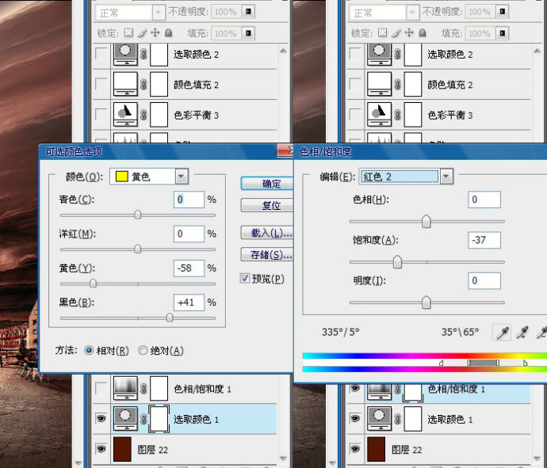Click 色相/饱和度 1 gradient thumbnail in left panel
The height and width of the screenshot is (468, 547).
point(125,388)
